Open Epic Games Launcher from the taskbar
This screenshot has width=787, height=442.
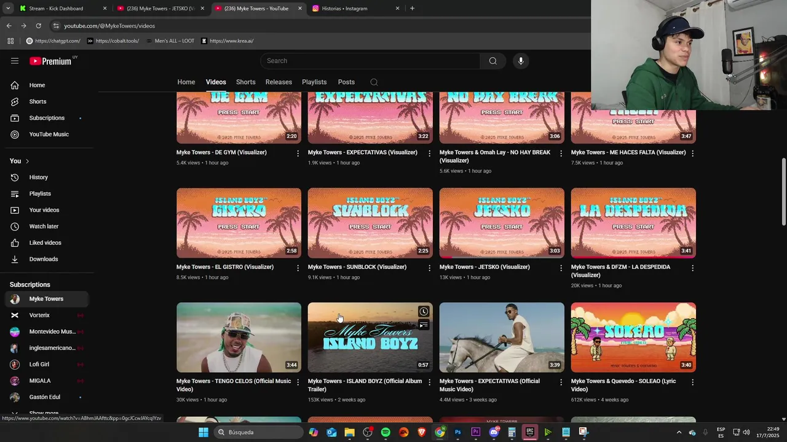click(529, 432)
